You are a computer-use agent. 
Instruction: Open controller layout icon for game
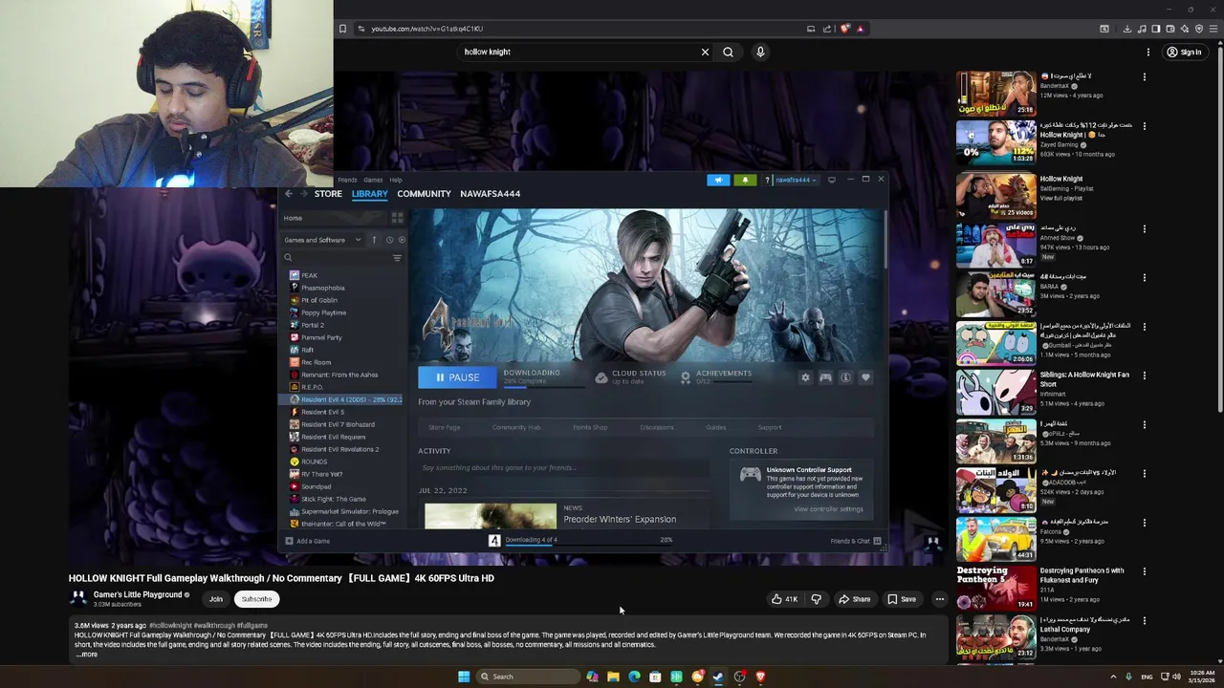point(825,377)
